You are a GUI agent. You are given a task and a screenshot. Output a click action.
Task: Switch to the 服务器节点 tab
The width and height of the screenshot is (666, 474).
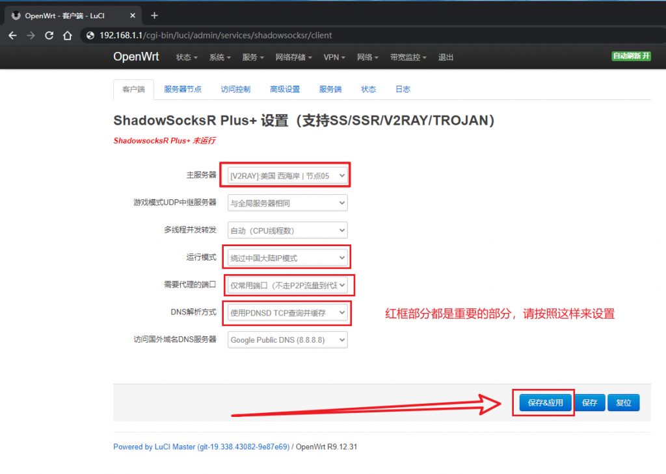coord(183,90)
